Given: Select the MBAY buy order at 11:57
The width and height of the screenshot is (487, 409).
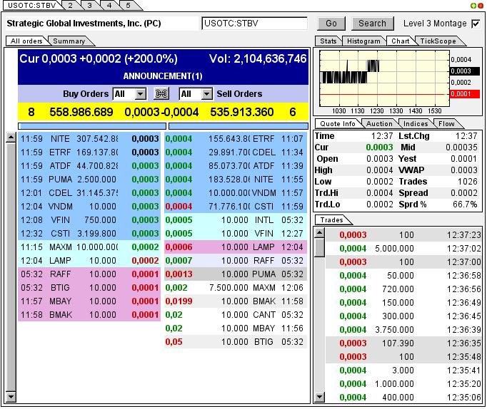Looking at the screenshot, I should click(89, 301).
